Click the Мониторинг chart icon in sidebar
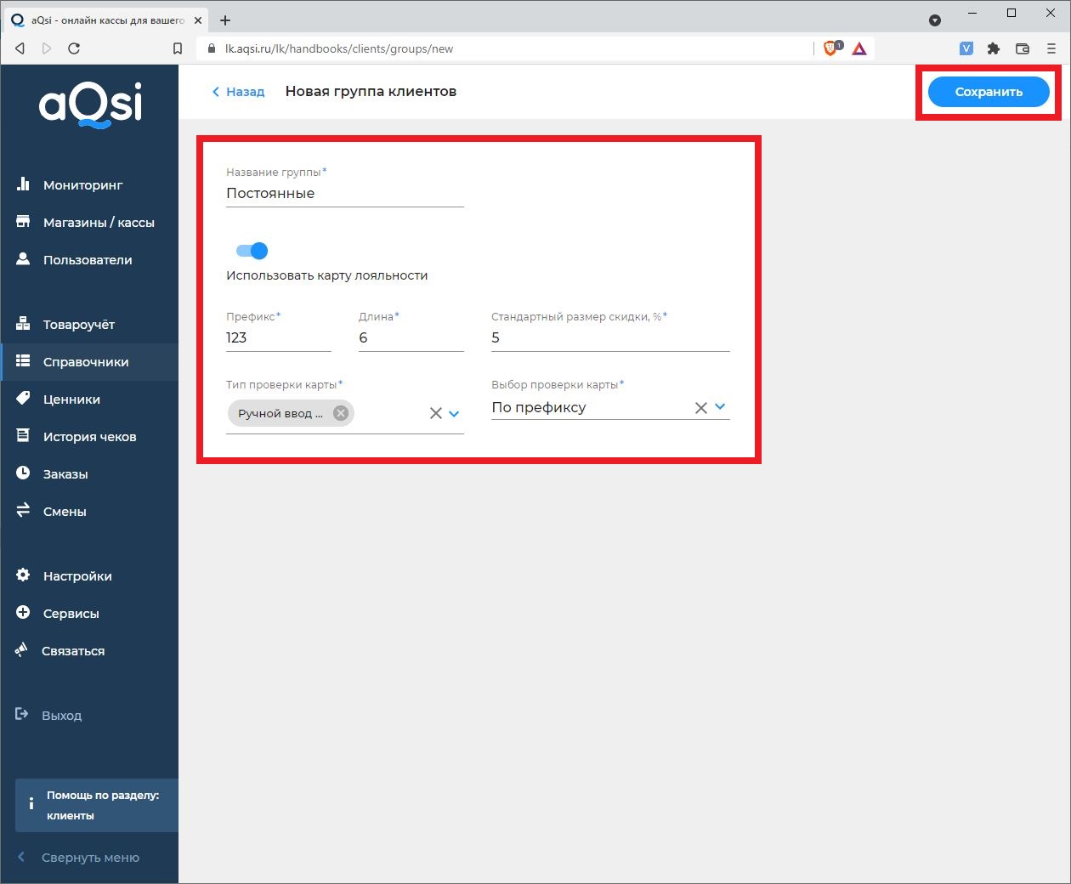This screenshot has width=1071, height=884. coord(23,184)
